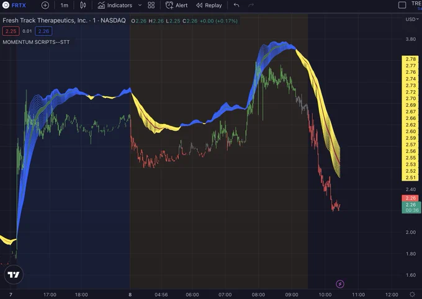Select the MOMENTUM SCRIPTS--STT indicator legend
Image resolution: width=422 pixels, height=299 pixels.
pyautogui.click(x=36, y=42)
